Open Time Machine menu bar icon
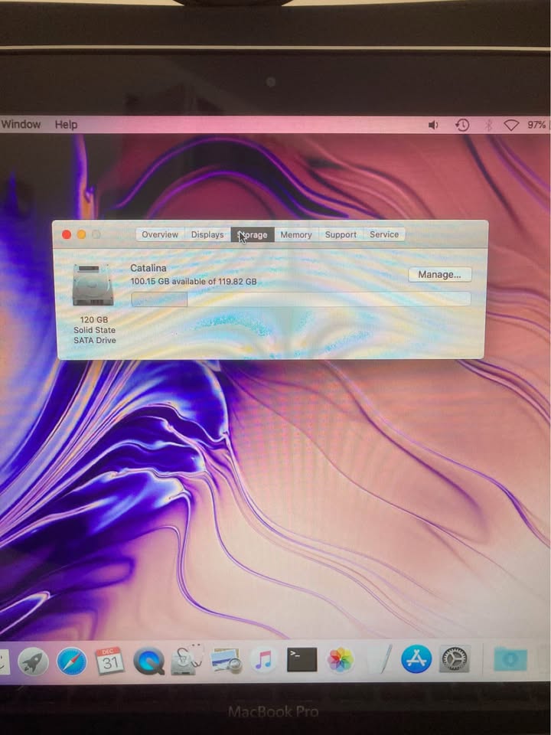Screen dimensions: 551x735 tap(461, 125)
